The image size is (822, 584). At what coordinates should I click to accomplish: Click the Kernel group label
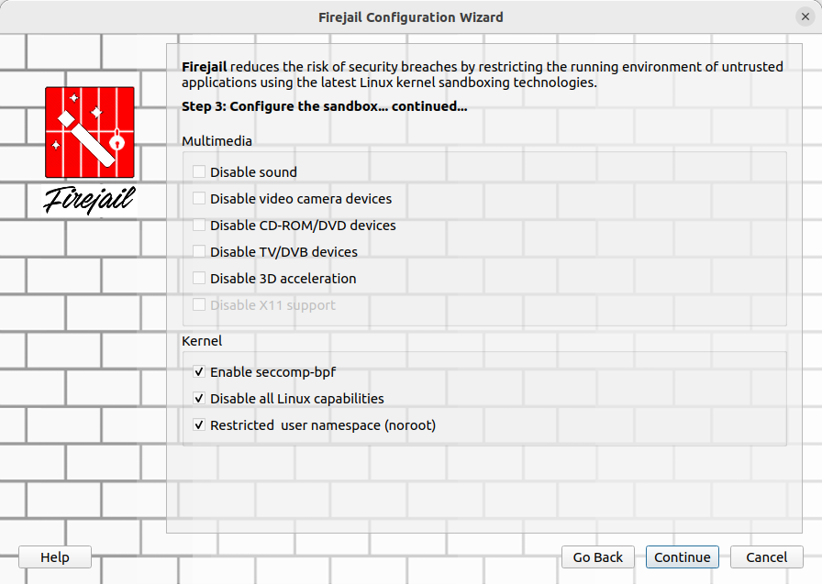click(x=202, y=341)
